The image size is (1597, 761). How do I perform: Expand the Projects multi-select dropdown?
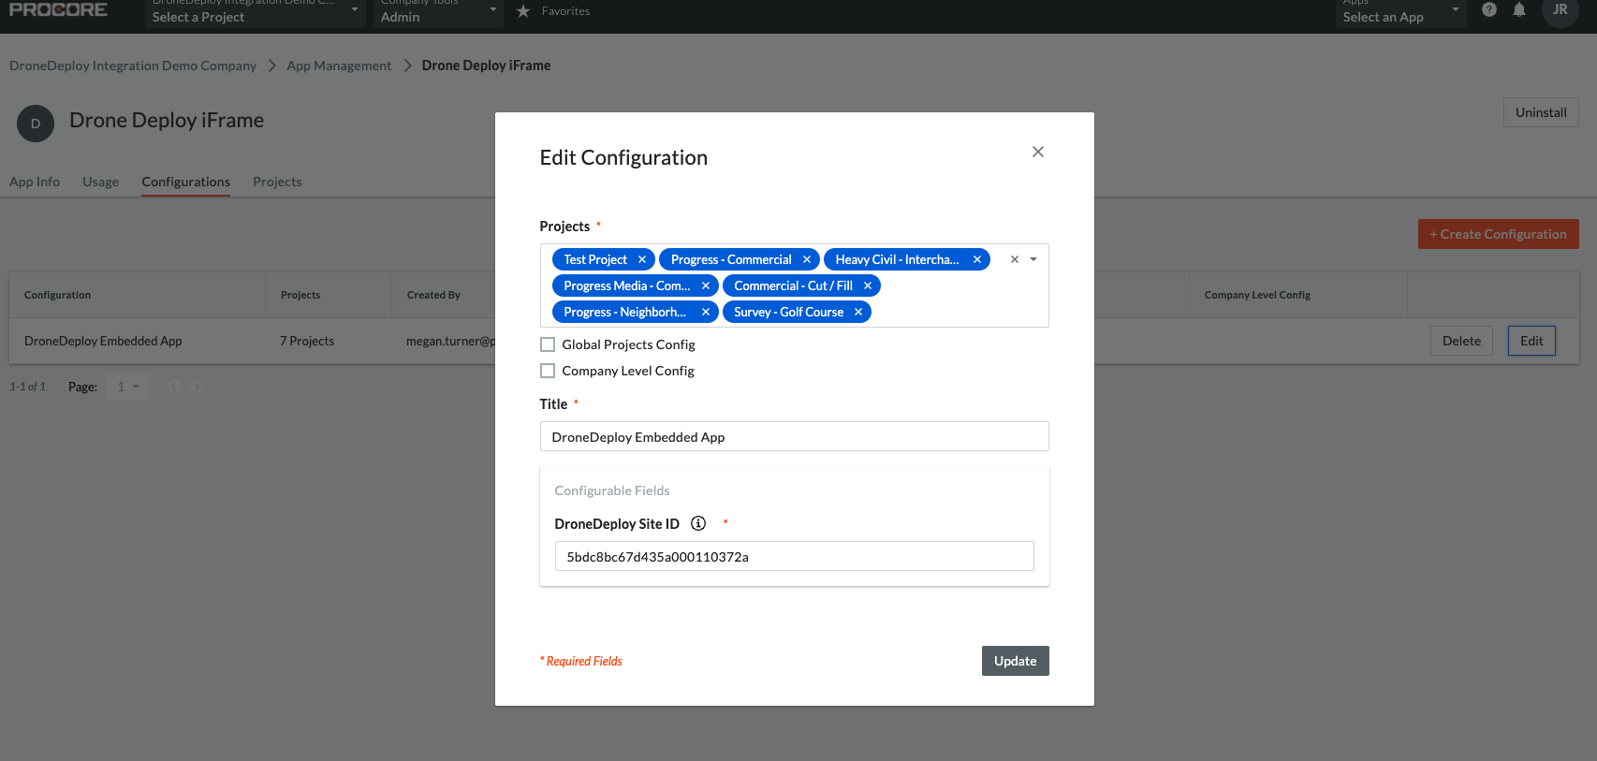(x=1033, y=259)
